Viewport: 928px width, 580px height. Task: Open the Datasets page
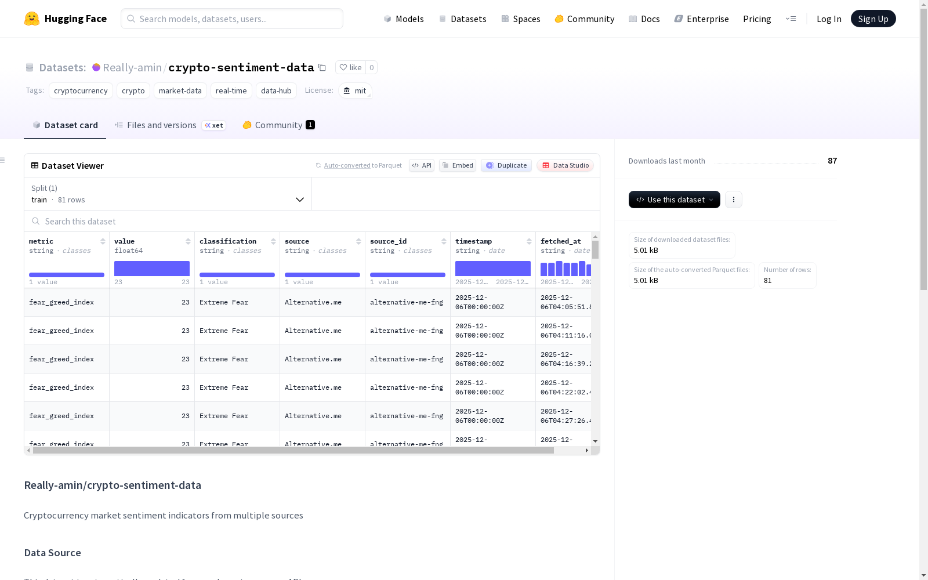click(462, 19)
